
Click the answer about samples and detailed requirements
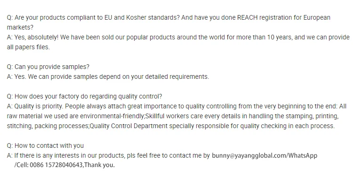click(108, 76)
